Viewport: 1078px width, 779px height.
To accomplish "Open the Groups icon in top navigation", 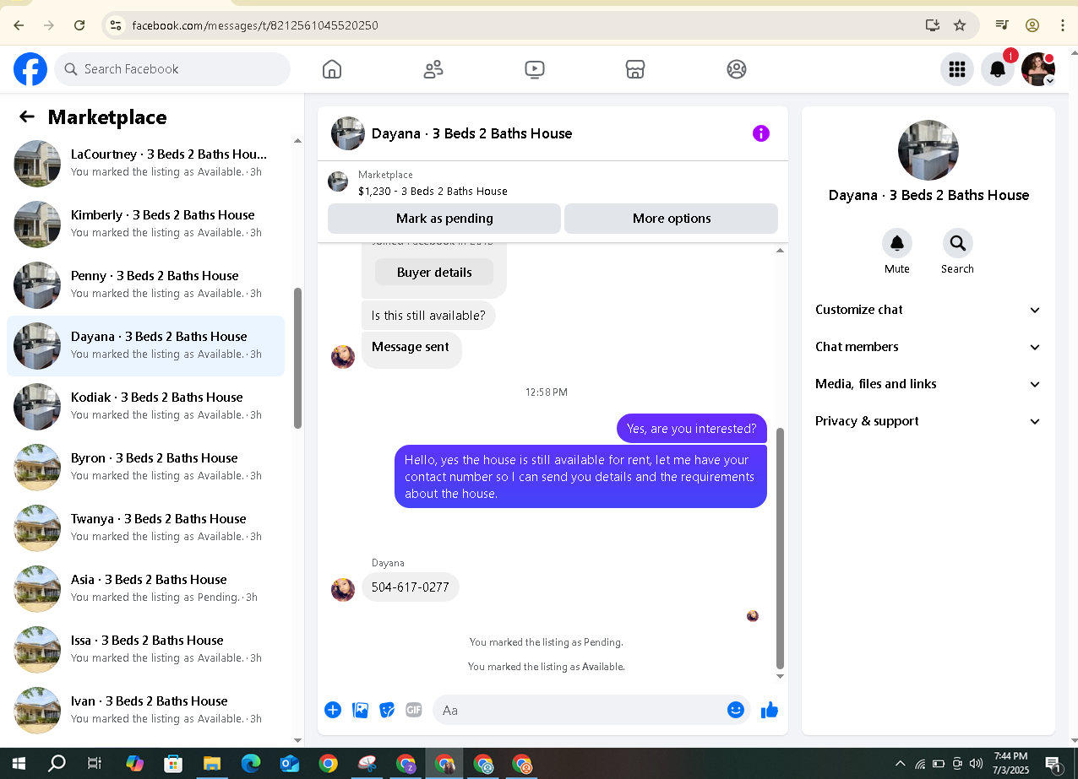I will coord(737,69).
